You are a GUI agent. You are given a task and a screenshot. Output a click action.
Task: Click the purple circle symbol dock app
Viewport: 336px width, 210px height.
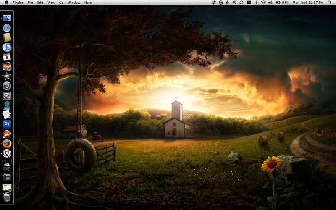[x=7, y=153]
